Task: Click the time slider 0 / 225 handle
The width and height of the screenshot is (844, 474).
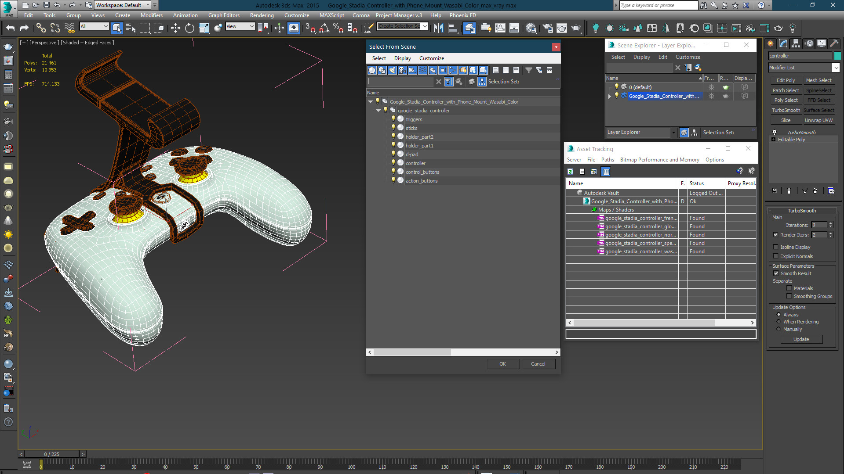Action: (x=52, y=454)
